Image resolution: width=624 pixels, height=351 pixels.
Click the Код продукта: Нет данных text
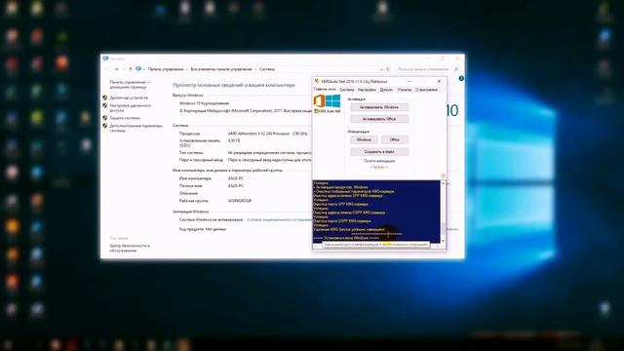(x=203, y=229)
